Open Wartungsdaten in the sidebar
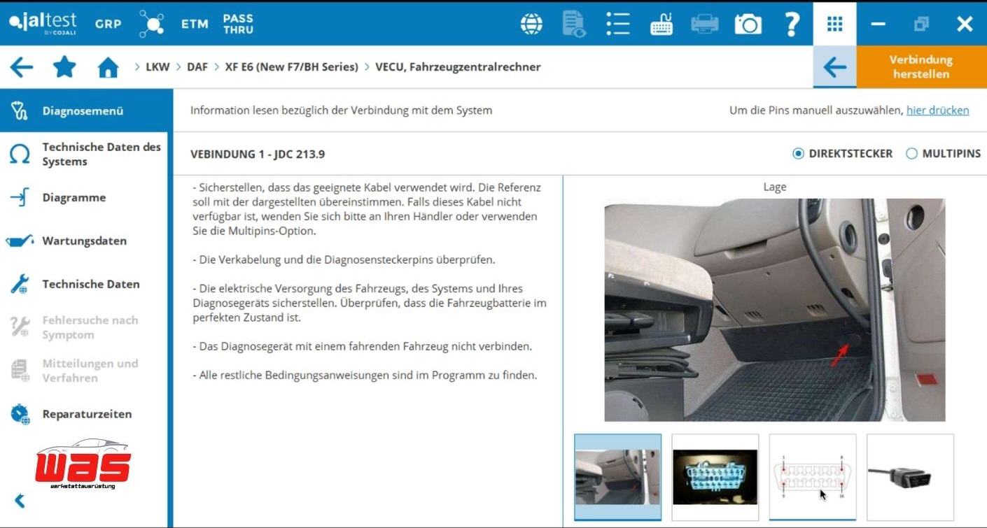 tap(84, 241)
